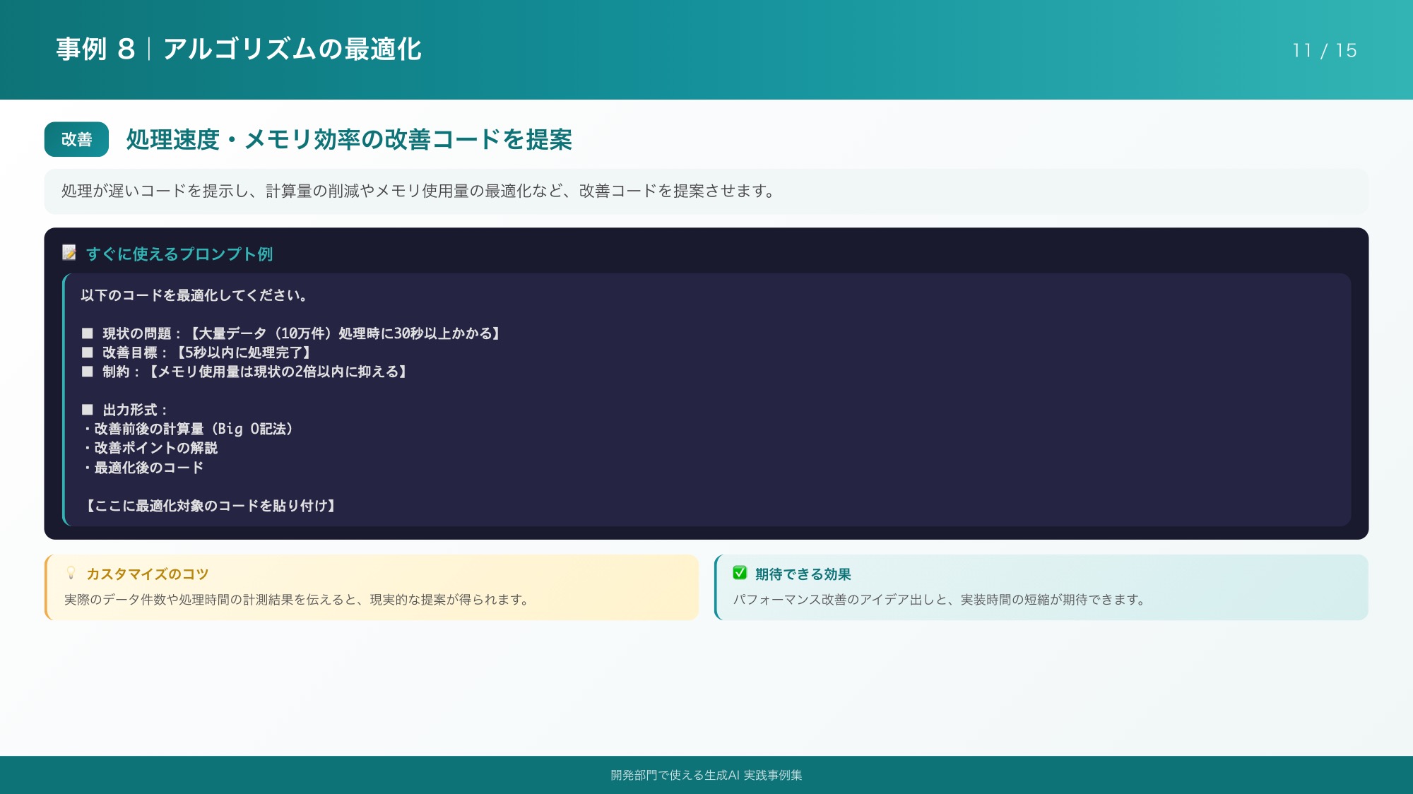Click the 期待できる効果 card title

(803, 574)
